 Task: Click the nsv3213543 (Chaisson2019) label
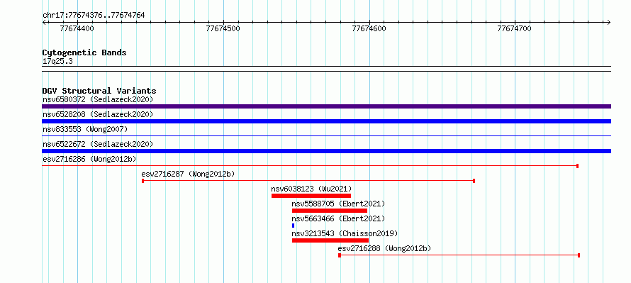click(345, 233)
